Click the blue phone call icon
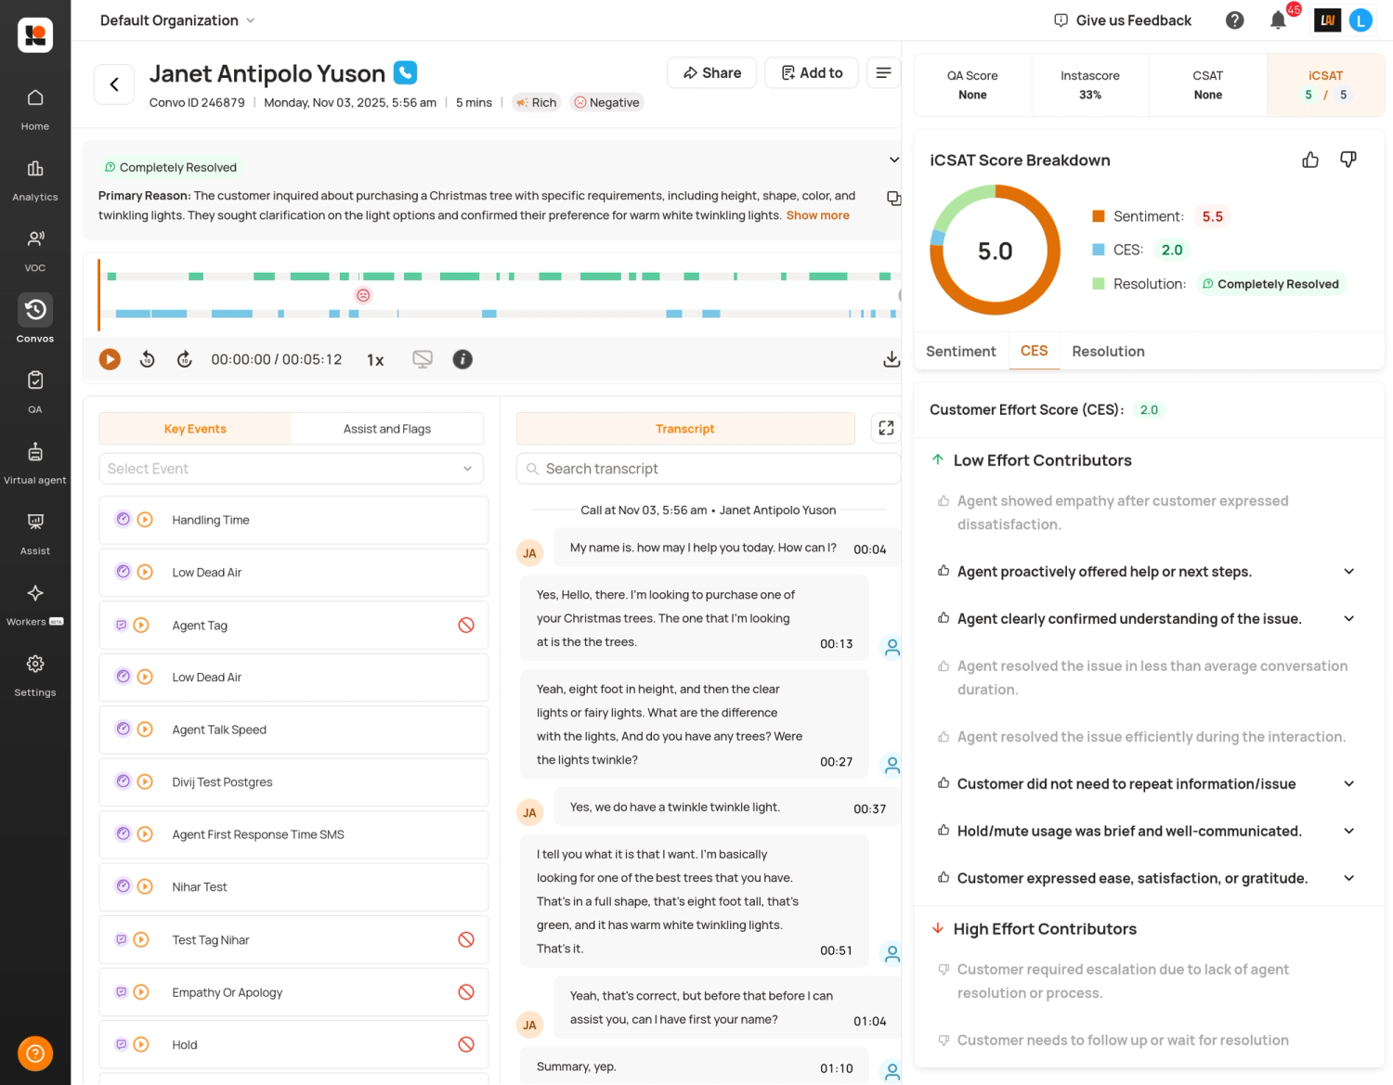This screenshot has width=1393, height=1085. (x=405, y=72)
